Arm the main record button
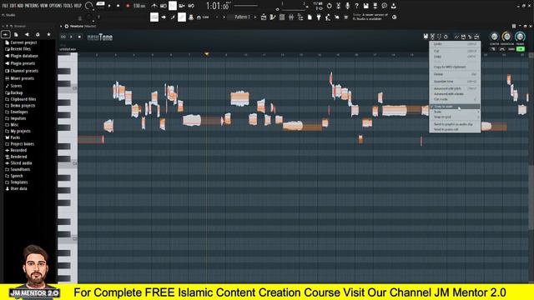534x300 pixels. tap(128, 6)
